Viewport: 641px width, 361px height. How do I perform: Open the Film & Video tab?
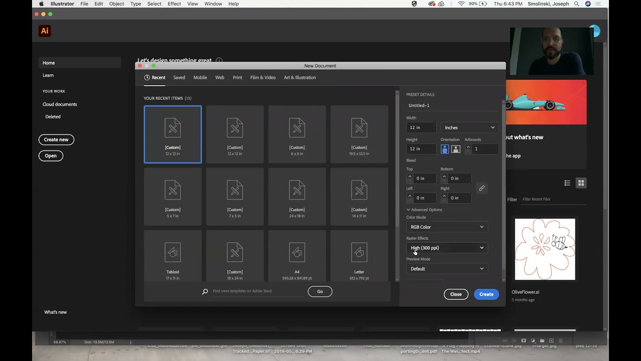tap(263, 77)
